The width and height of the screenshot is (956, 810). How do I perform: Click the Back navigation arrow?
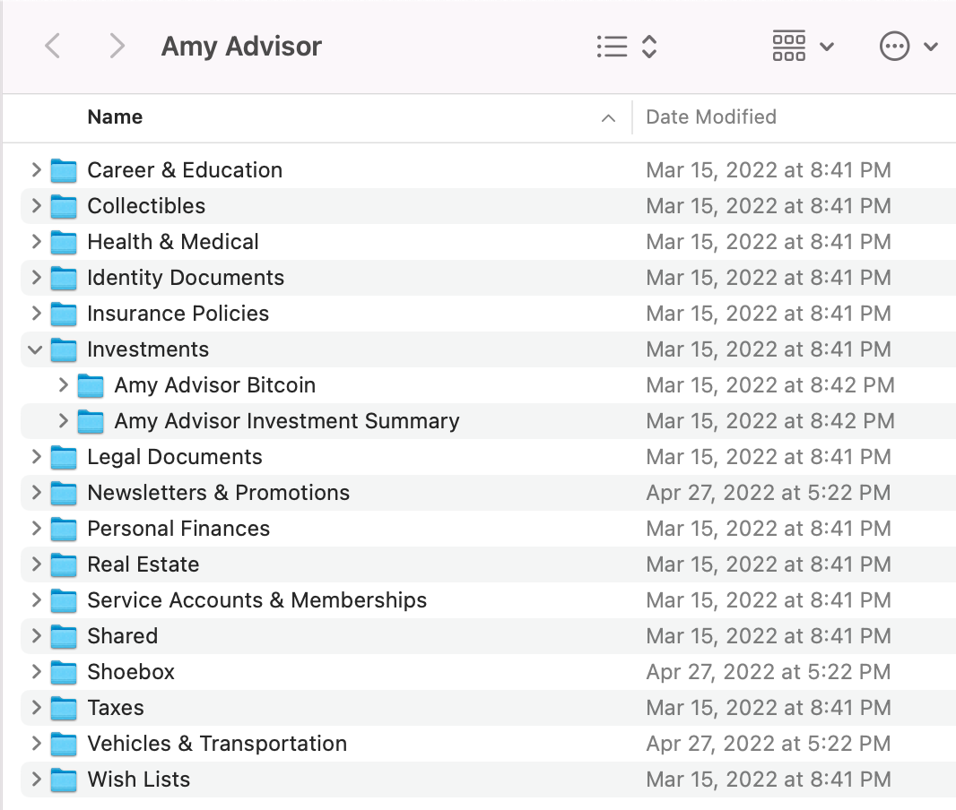pos(53,47)
